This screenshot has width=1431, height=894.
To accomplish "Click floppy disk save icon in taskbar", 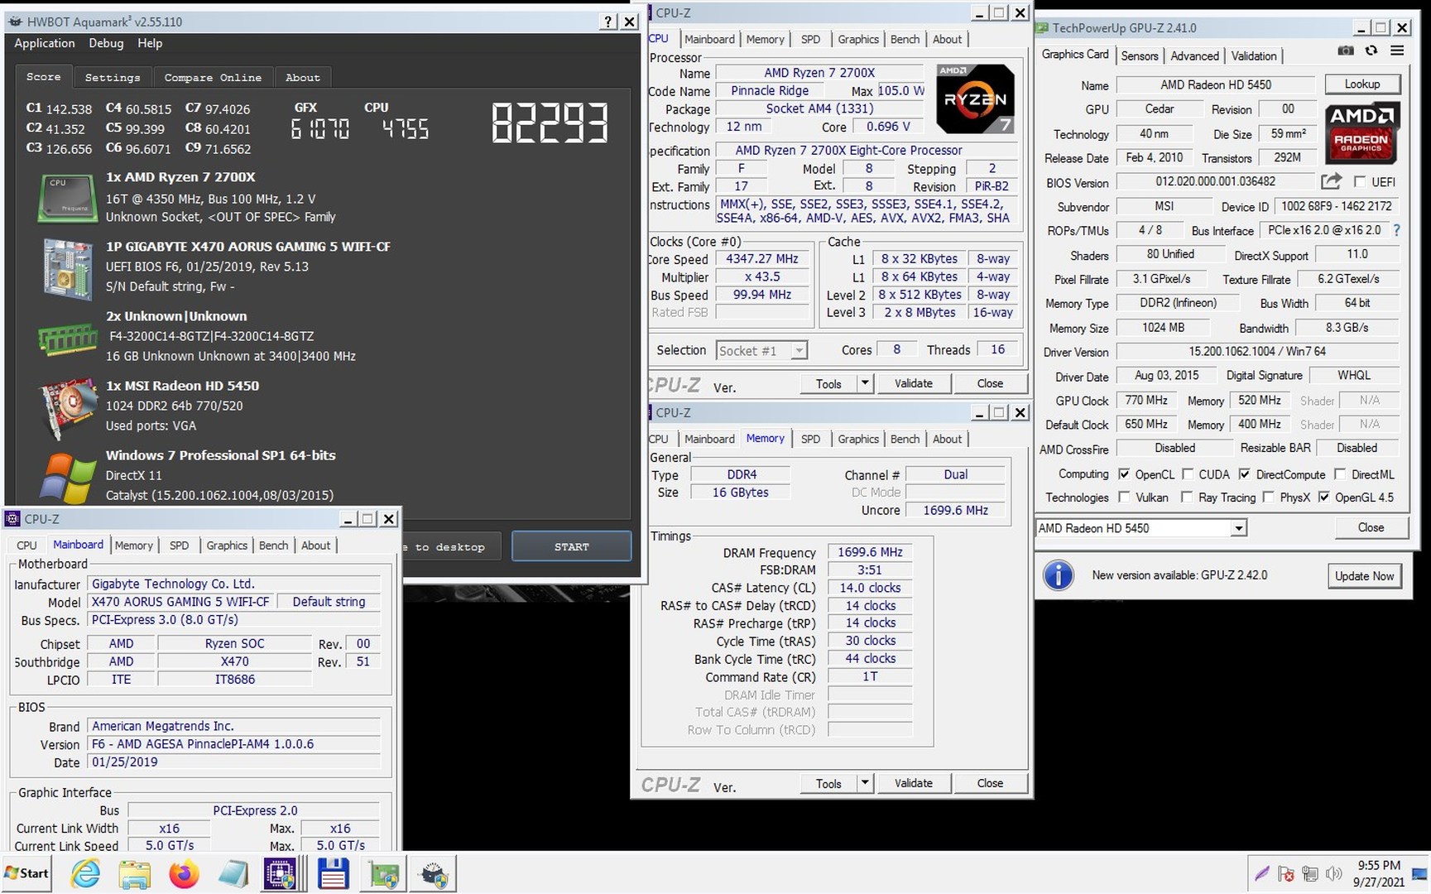I will tap(333, 873).
